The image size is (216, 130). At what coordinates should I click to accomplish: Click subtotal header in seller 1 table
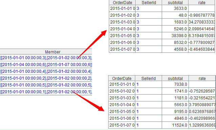[x=175, y=78]
